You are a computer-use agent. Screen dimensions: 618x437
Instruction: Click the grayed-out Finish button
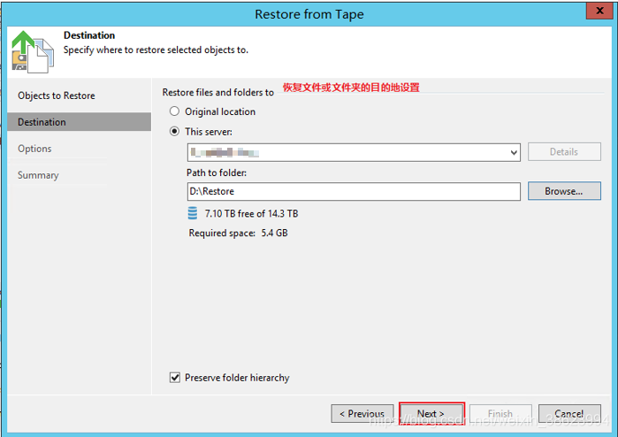coord(500,414)
